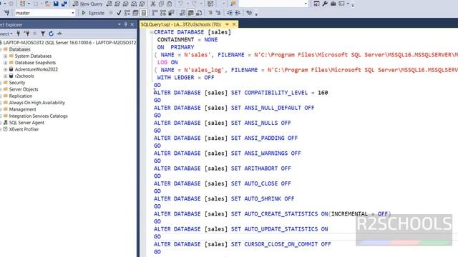Click the Save All icon
Screen dimensions: 458x257
[x=64, y=4]
